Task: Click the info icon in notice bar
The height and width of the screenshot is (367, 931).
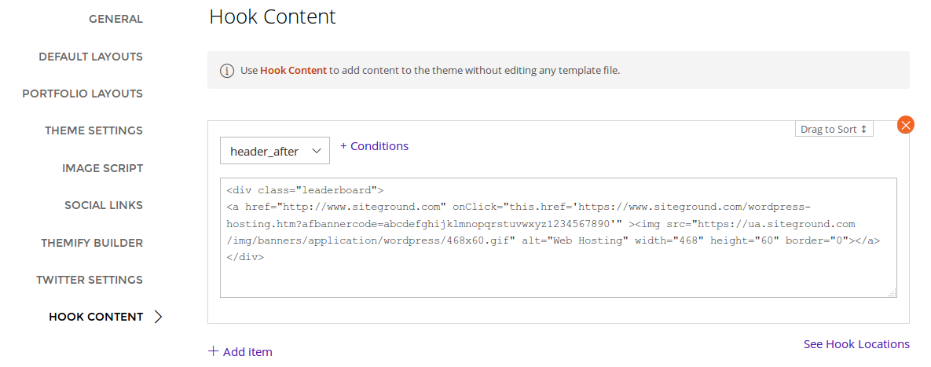Action: (226, 71)
